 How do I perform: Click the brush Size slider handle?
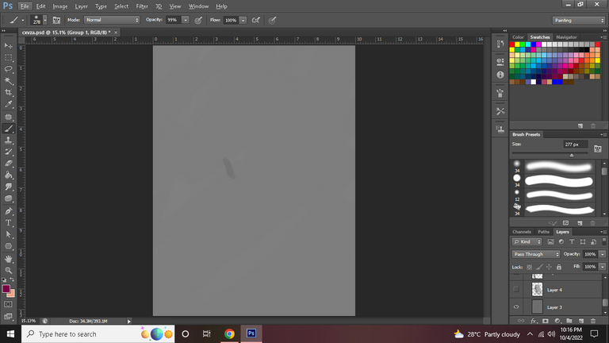[571, 155]
